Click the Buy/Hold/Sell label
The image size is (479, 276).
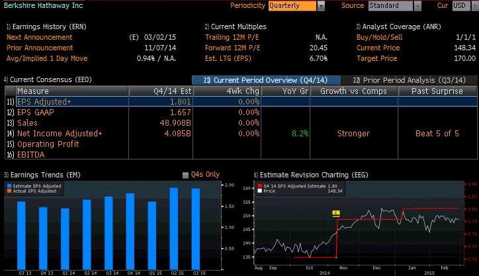click(379, 37)
